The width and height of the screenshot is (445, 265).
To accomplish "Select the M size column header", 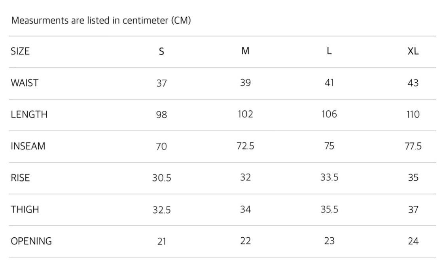I will (245, 51).
